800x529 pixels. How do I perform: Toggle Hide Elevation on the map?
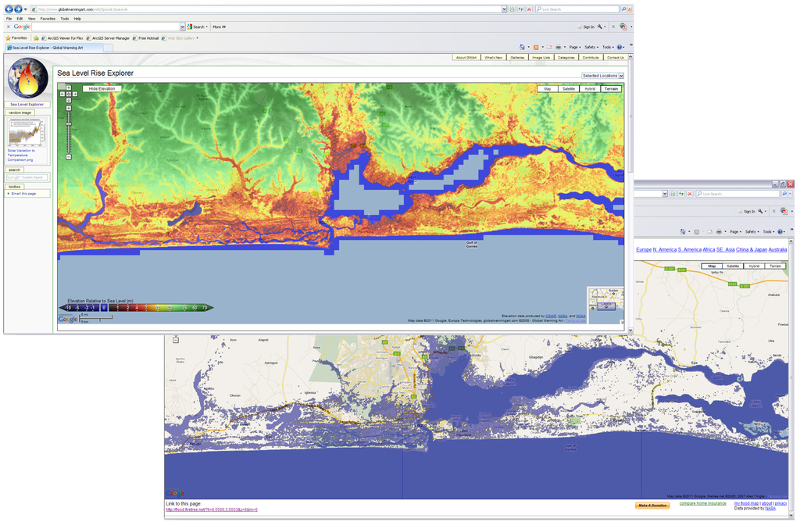pos(102,89)
